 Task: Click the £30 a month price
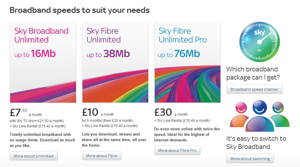(171, 112)
